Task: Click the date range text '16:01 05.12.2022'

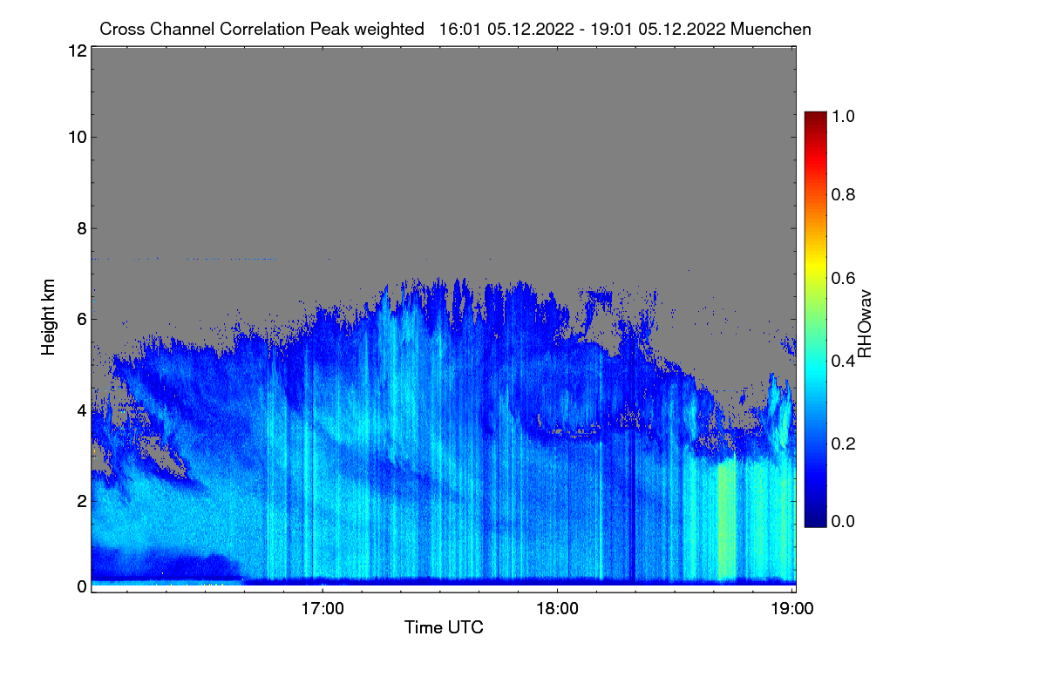Action: [x=506, y=29]
